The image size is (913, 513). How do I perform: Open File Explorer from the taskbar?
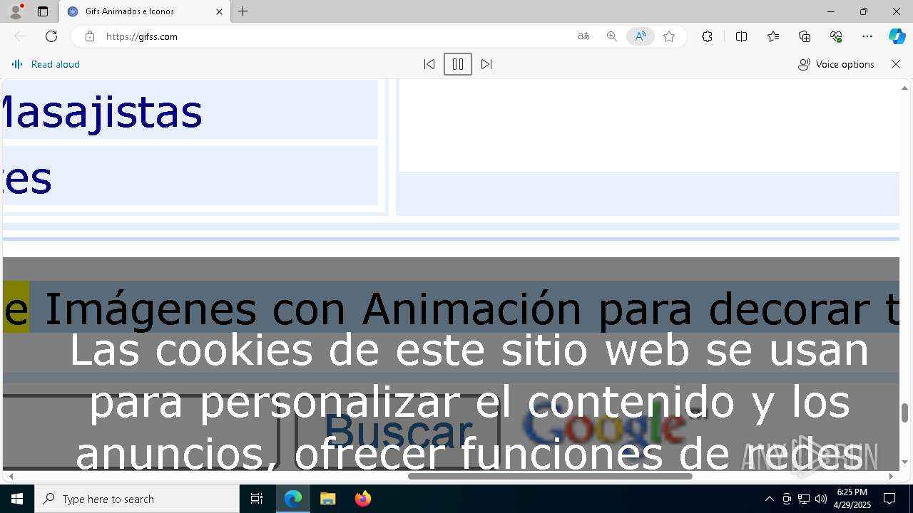coord(327,499)
